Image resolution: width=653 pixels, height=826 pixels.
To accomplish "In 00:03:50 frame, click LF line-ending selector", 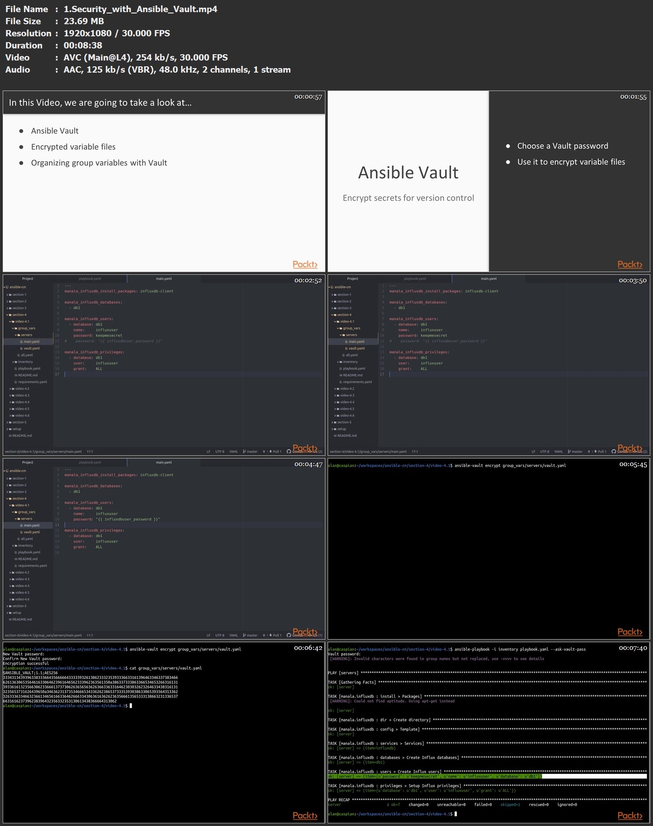I will (x=533, y=452).
